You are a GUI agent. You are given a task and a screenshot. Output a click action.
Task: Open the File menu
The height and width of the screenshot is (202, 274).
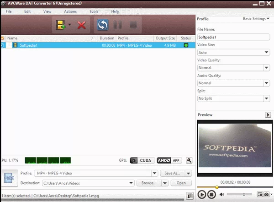pos(9,11)
